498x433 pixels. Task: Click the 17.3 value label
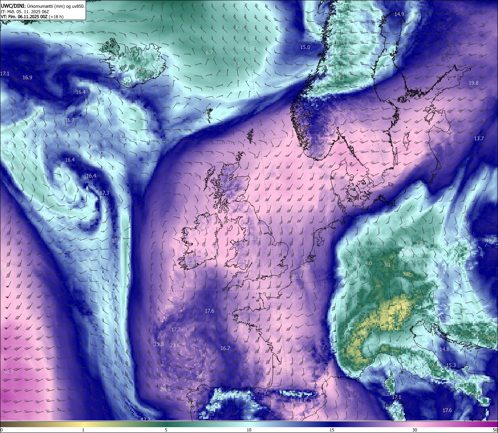point(104,193)
